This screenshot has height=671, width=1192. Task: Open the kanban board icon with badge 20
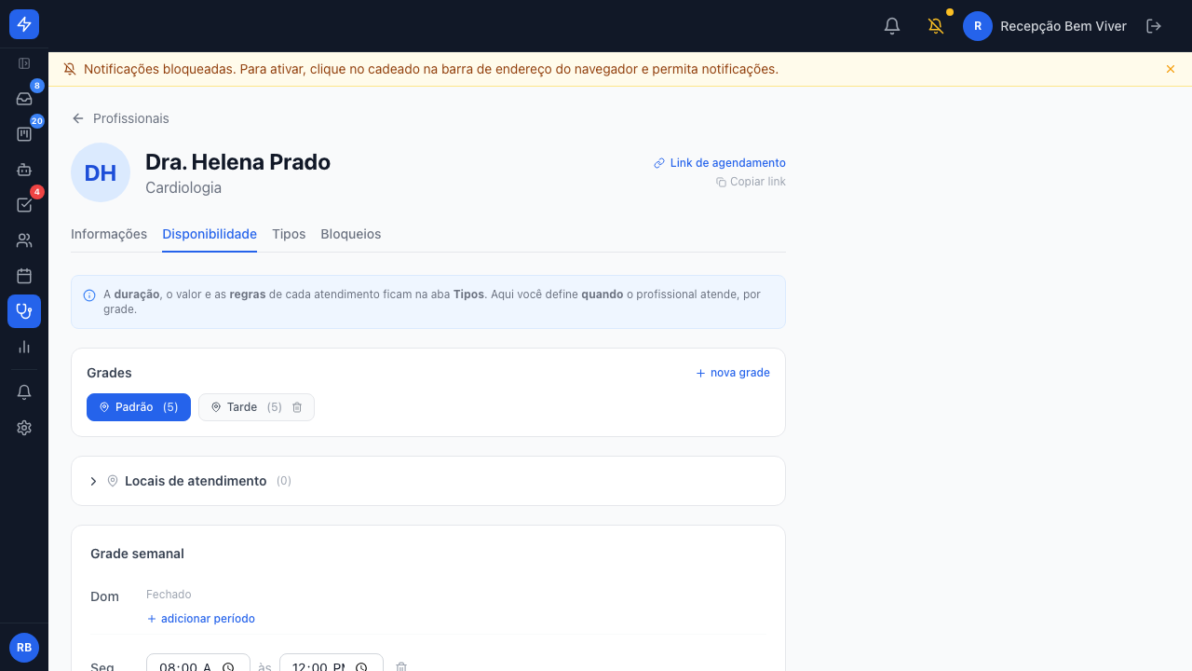coord(24,134)
